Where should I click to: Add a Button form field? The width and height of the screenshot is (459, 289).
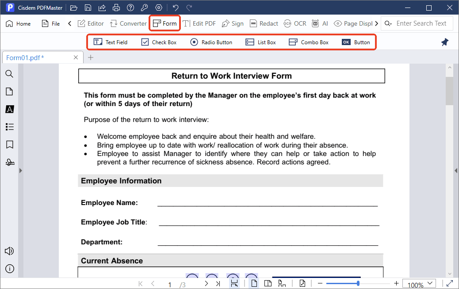[x=356, y=42]
